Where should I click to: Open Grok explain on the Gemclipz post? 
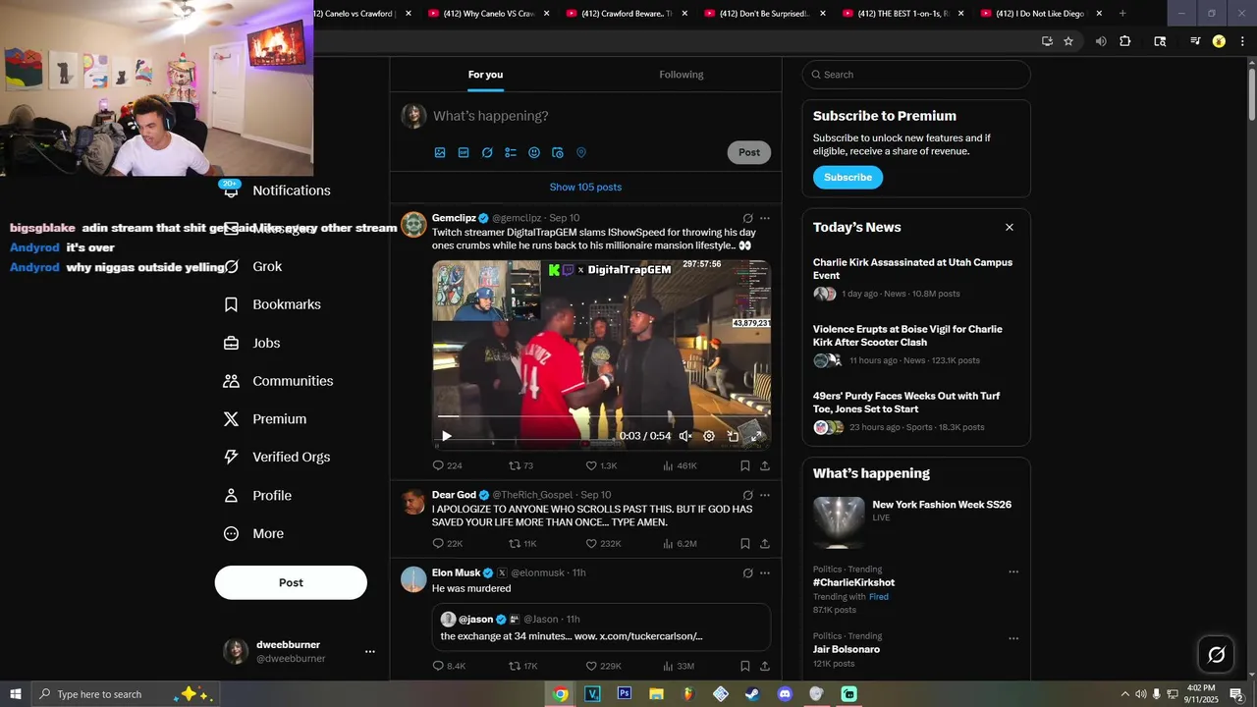coord(747,218)
